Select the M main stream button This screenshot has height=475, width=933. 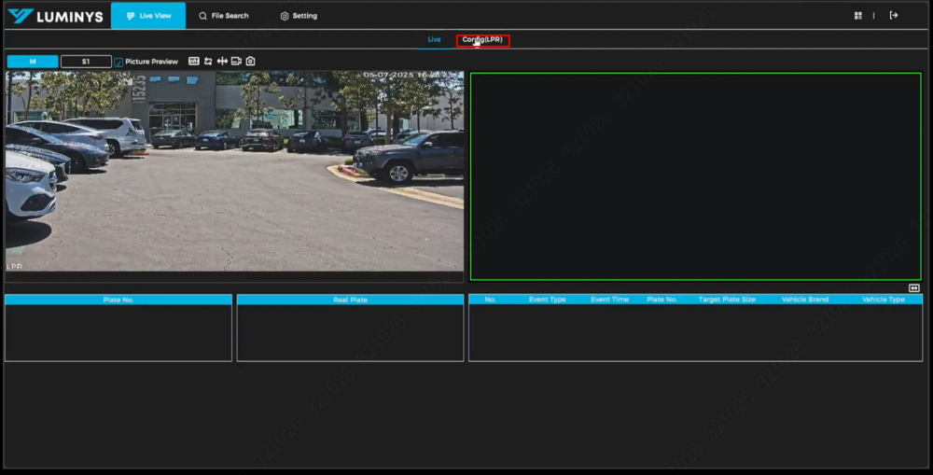pyautogui.click(x=33, y=62)
